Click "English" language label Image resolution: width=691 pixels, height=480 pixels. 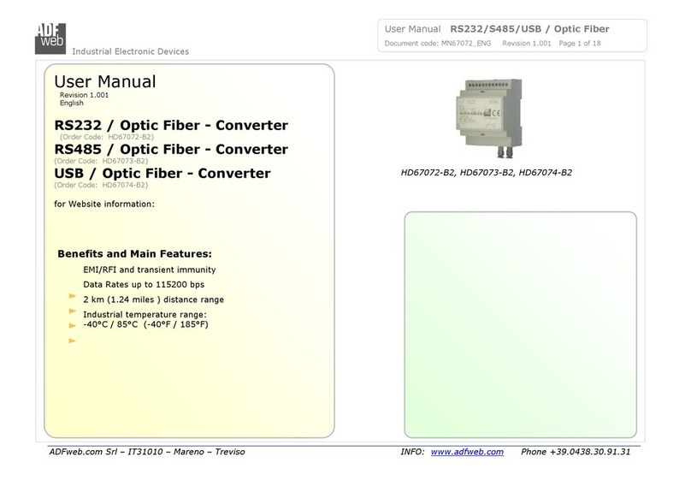coord(71,104)
